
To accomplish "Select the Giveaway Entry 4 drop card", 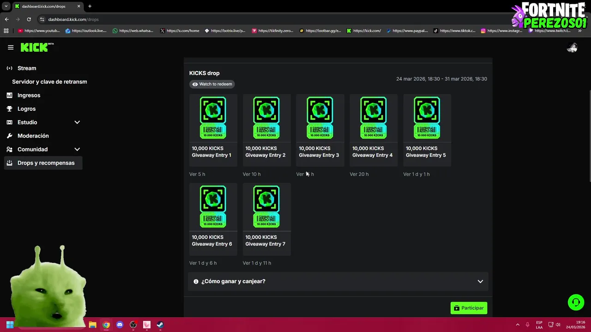I will click(x=374, y=130).
